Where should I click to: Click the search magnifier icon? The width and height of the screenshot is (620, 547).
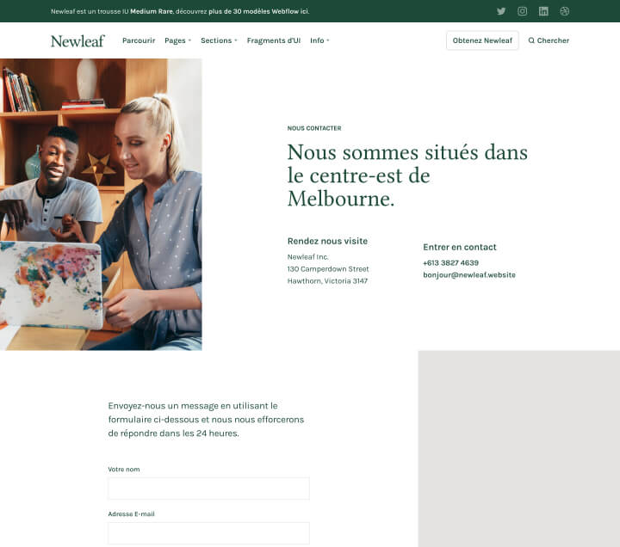tap(531, 40)
